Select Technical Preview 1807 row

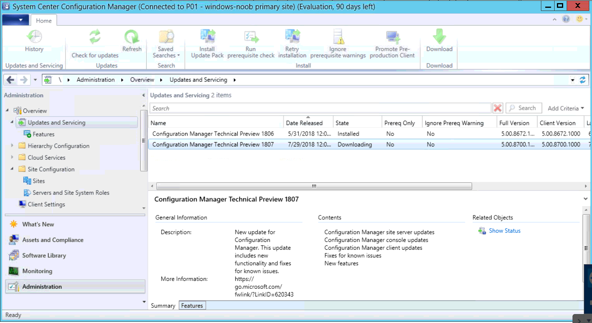click(369, 144)
